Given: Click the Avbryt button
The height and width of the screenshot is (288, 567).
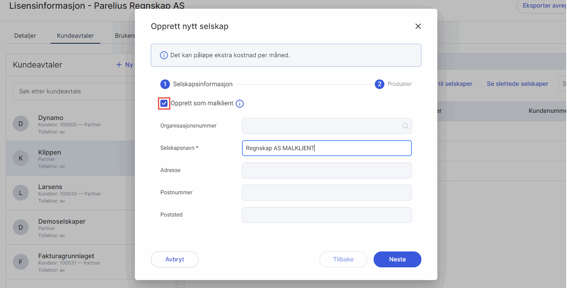Looking at the screenshot, I should click(x=175, y=259).
